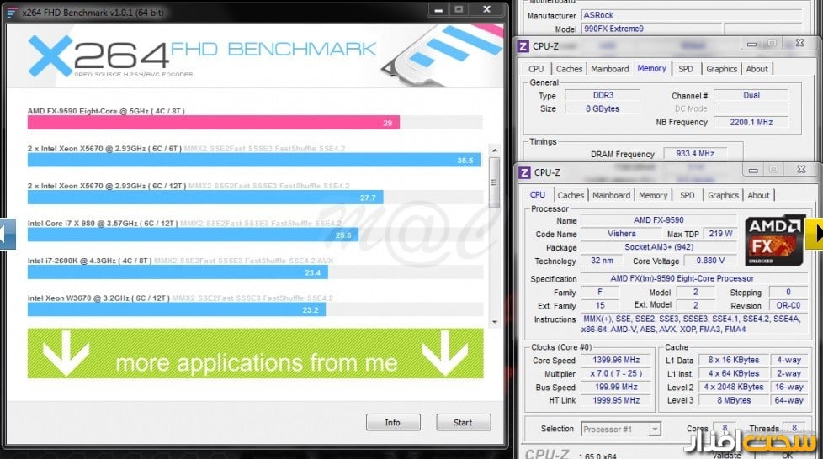This screenshot has width=823, height=459.
Task: Click the green 'more applications from me' banner
Action: coord(255,353)
